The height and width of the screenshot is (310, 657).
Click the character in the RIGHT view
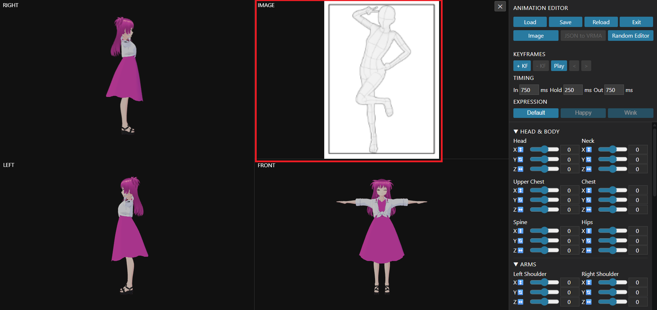[125, 75]
